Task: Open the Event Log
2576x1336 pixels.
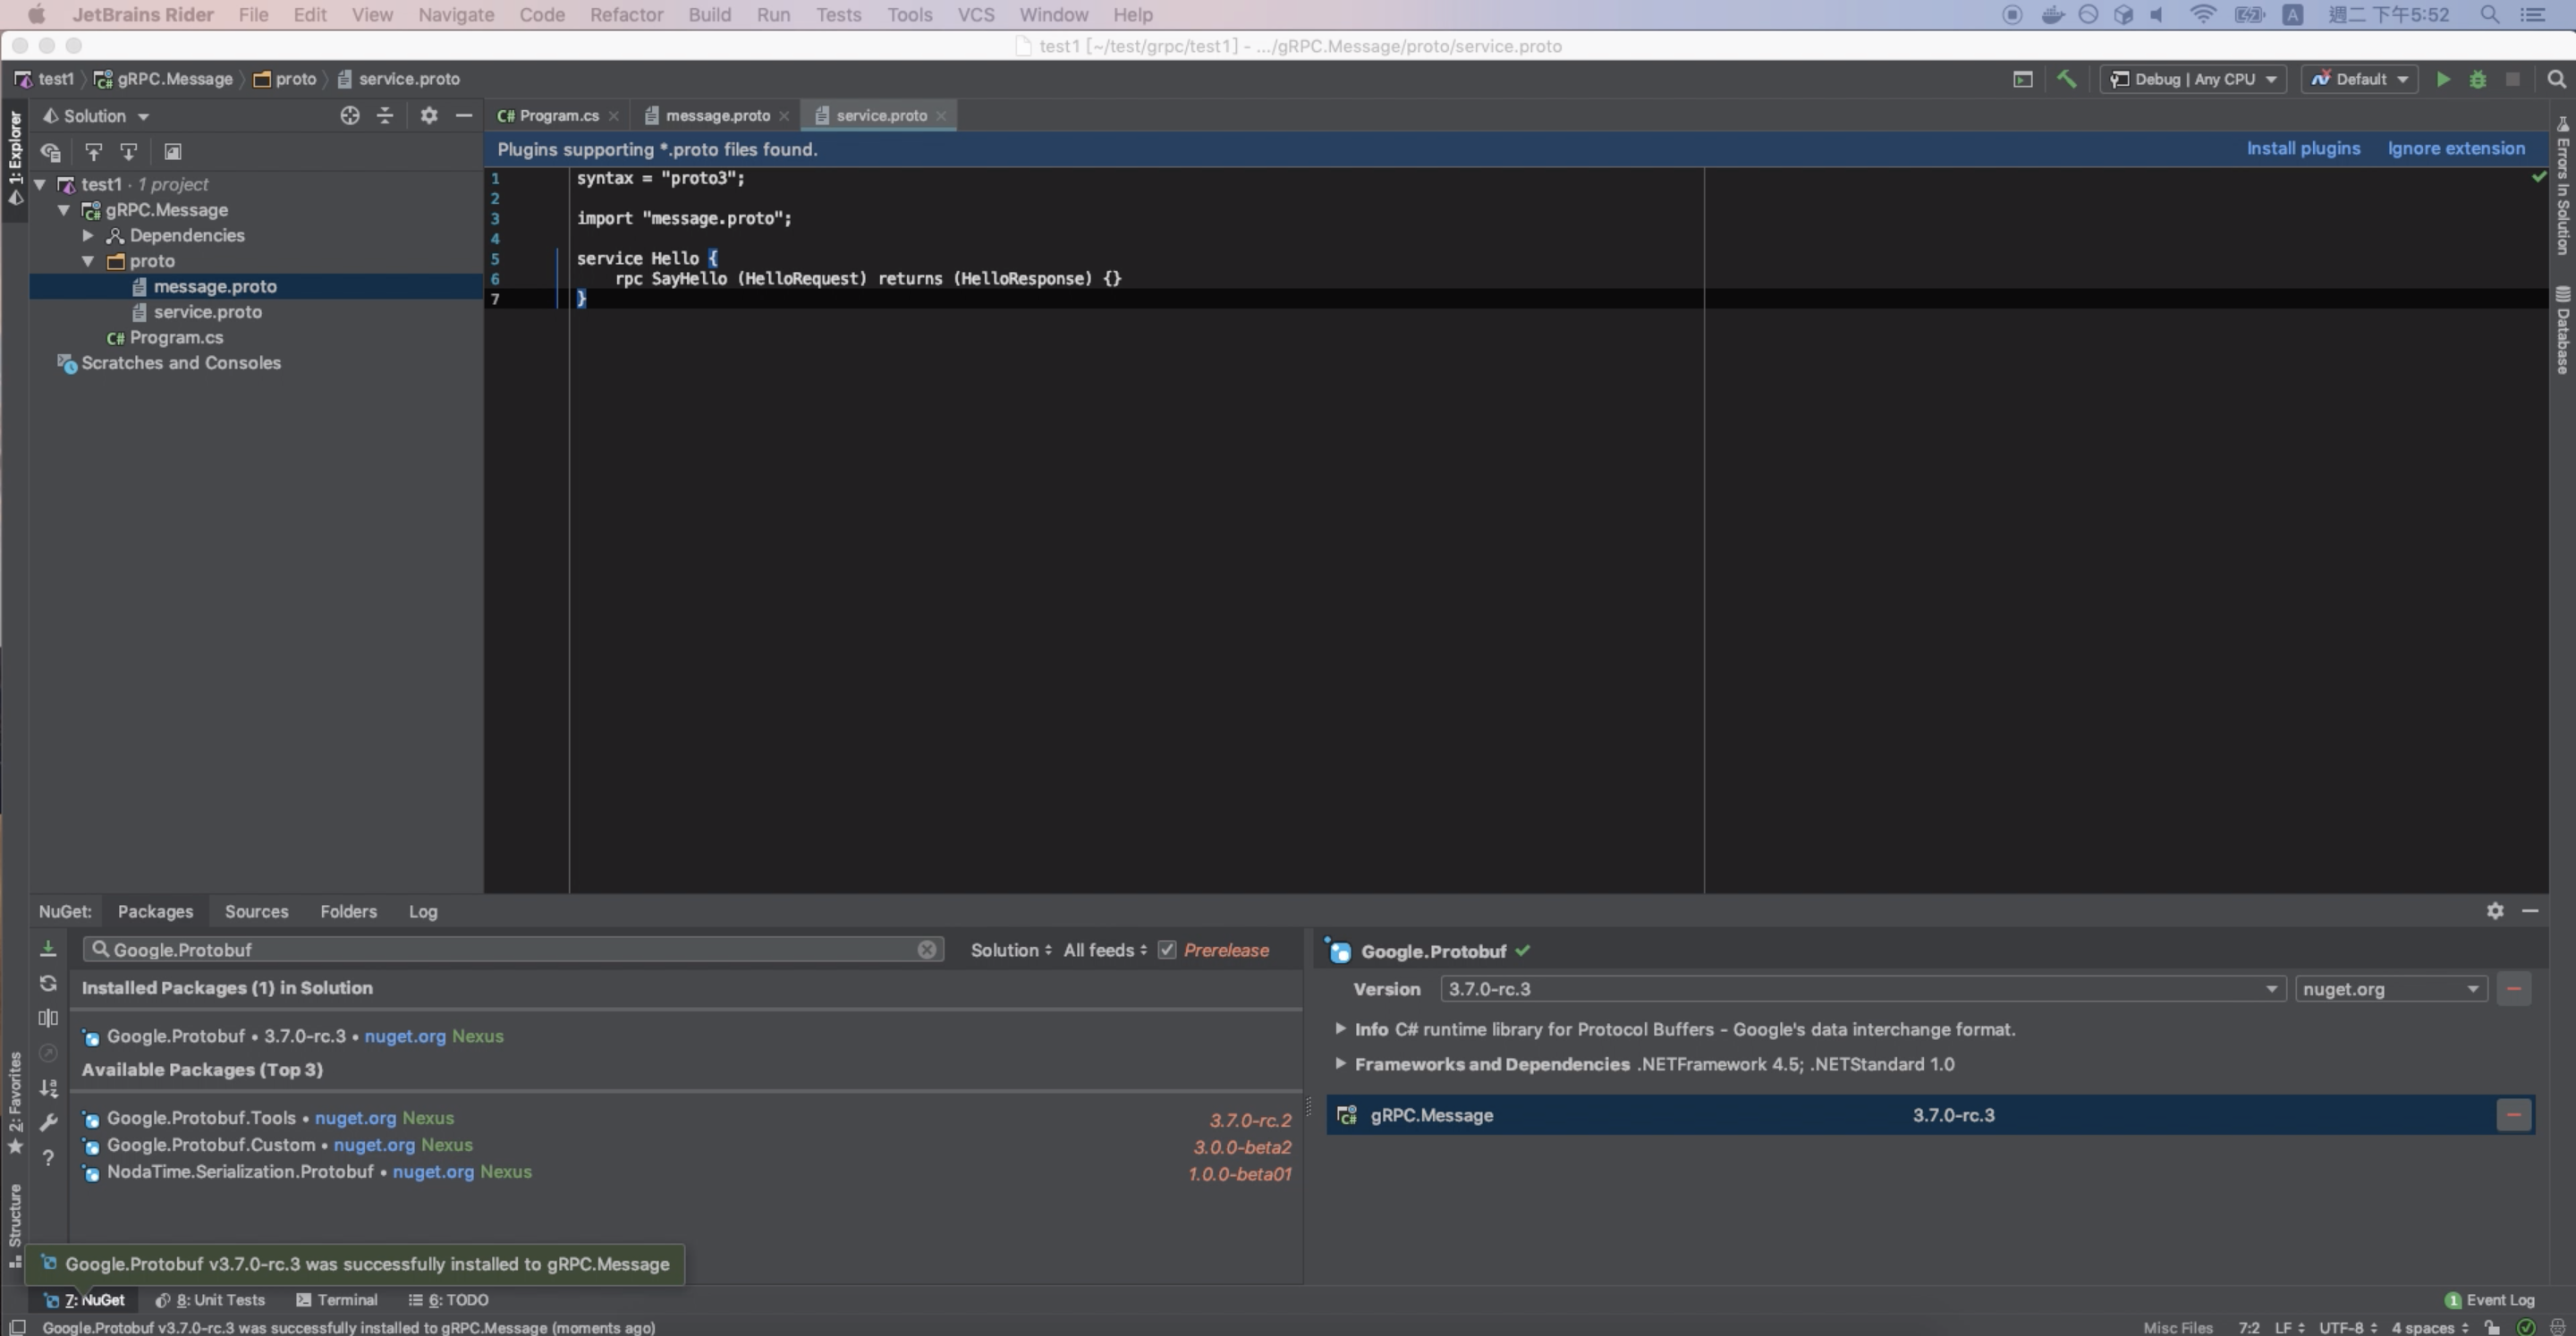Action: 2490,1300
